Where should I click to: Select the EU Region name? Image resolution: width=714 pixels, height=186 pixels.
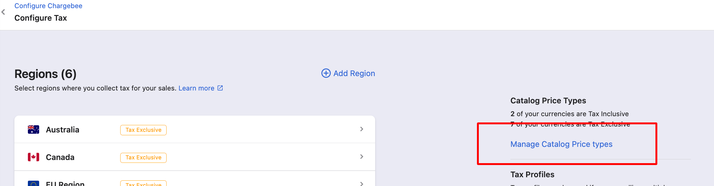click(x=65, y=183)
